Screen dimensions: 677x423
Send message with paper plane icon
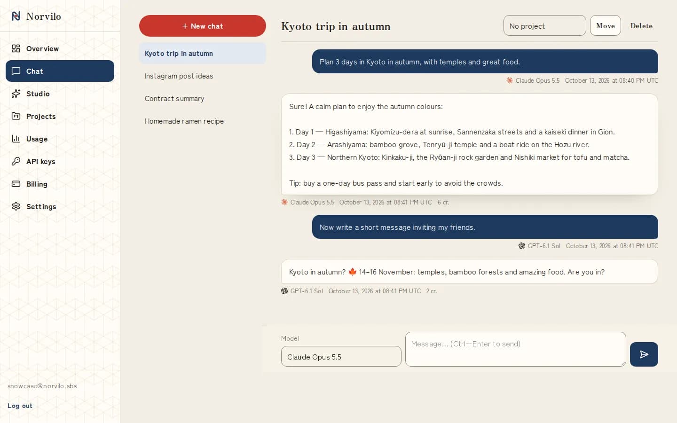point(644,354)
